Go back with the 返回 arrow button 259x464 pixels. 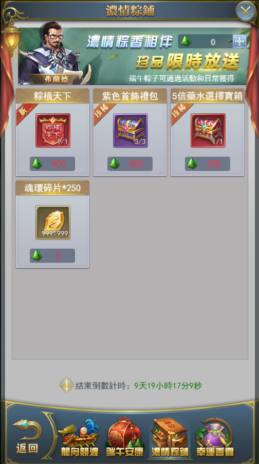(x=27, y=437)
